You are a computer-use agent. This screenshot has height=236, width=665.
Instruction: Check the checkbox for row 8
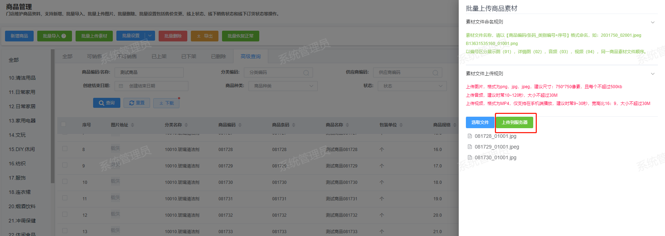[x=65, y=149]
